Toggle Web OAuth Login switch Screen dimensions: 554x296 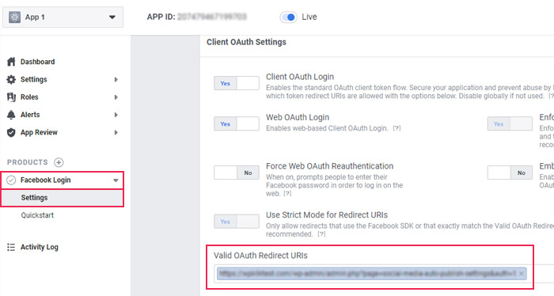[x=237, y=124]
